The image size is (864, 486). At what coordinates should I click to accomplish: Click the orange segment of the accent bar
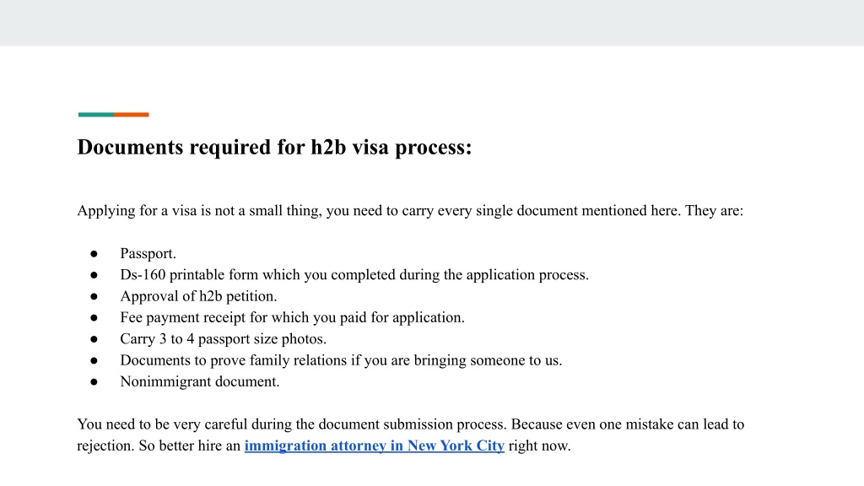132,115
